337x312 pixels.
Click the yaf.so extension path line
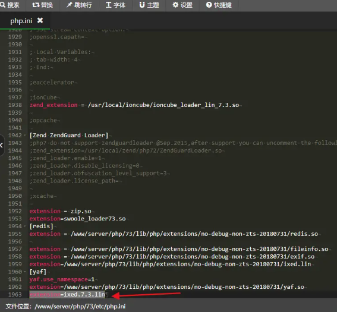tap(167, 287)
